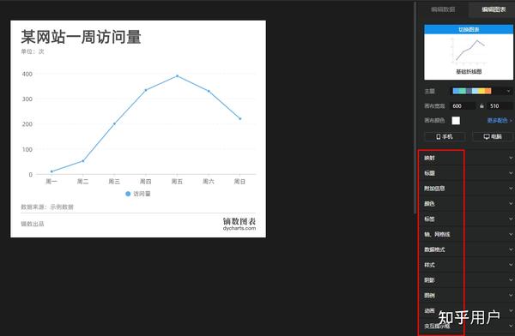Open the 更多配色 link
Viewport: 515px width, 336px height.
(500, 120)
